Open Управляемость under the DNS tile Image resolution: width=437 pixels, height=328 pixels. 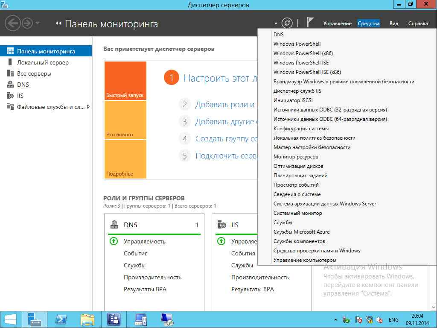144,241
